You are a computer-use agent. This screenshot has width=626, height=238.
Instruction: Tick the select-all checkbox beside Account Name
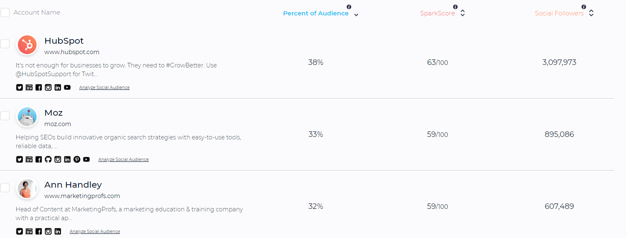click(5, 12)
